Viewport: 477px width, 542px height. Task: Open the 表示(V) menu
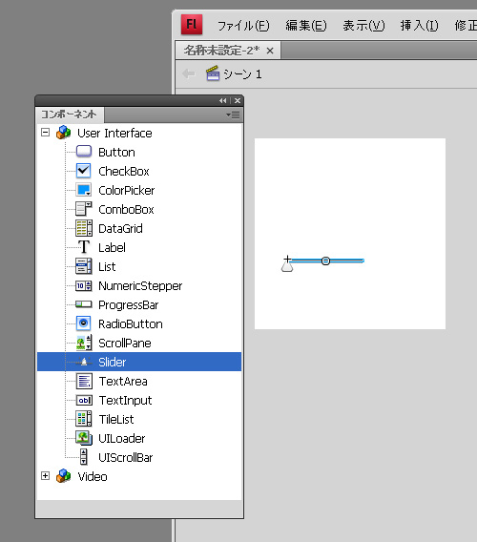click(363, 26)
